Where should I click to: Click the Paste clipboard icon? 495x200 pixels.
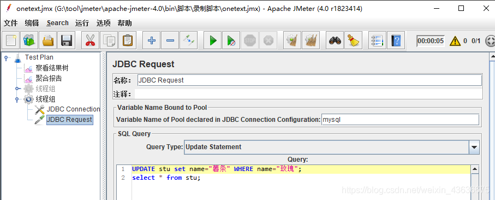[x=128, y=40]
